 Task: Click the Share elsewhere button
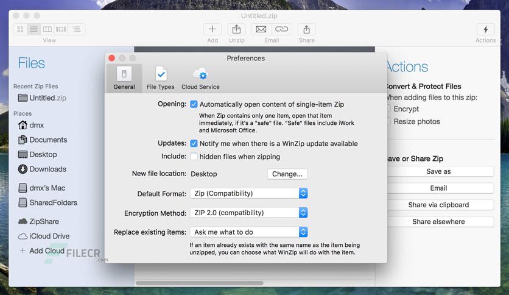coord(440,222)
